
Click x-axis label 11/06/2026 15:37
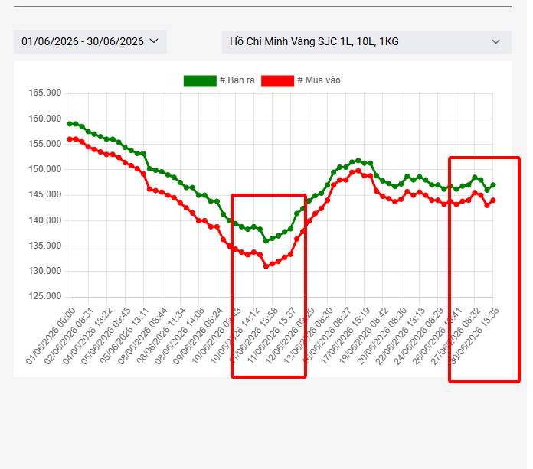coord(270,336)
